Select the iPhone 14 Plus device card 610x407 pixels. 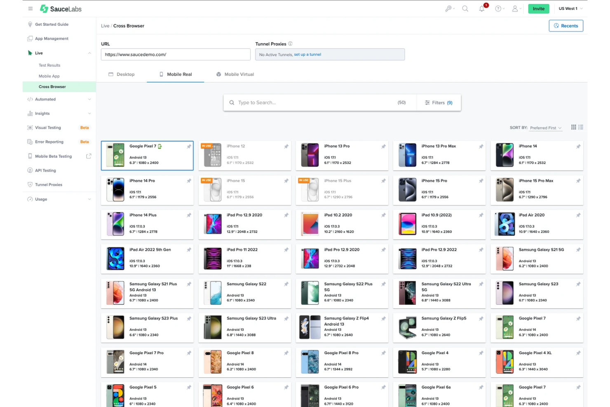[147, 225]
